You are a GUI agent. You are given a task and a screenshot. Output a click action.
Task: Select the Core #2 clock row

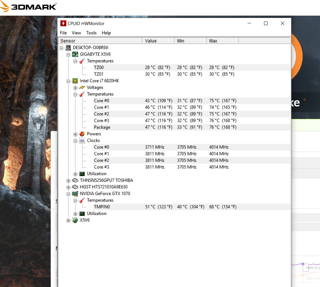point(192,160)
